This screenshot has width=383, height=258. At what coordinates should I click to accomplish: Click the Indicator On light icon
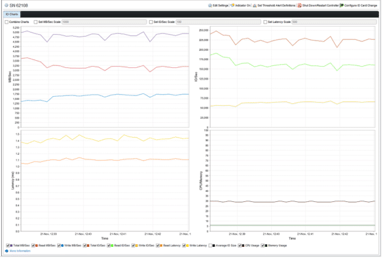click(x=232, y=5)
